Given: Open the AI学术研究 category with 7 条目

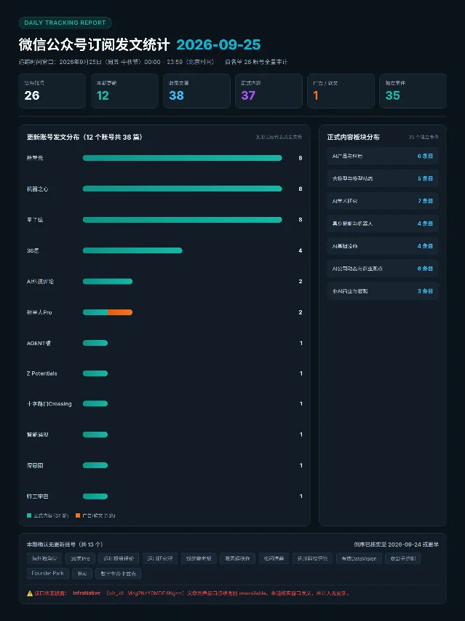Looking at the screenshot, I should pyautogui.click(x=383, y=201).
